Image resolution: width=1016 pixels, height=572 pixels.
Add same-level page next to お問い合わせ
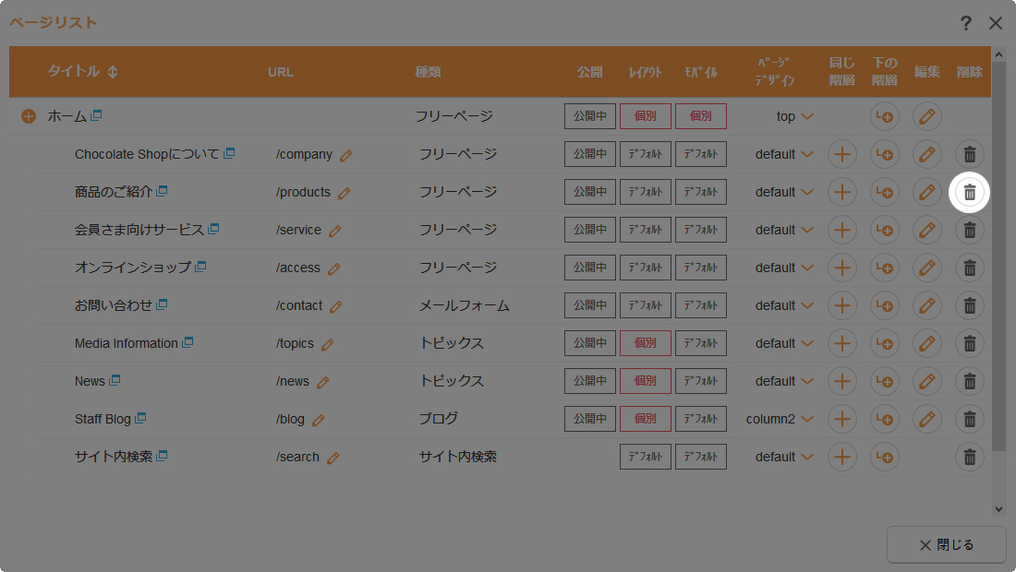(841, 305)
